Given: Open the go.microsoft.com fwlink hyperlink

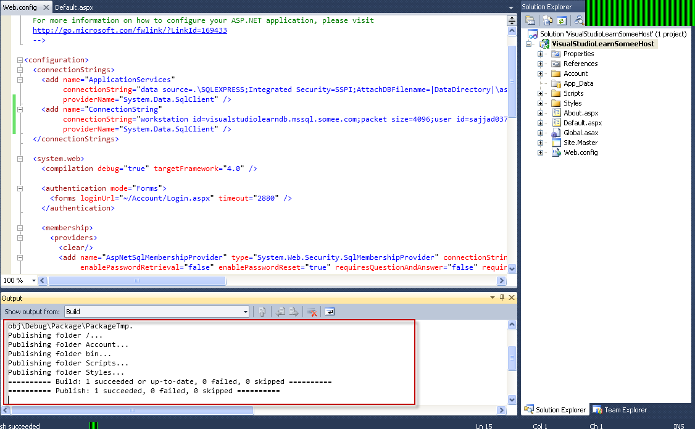Looking at the screenshot, I should [130, 30].
